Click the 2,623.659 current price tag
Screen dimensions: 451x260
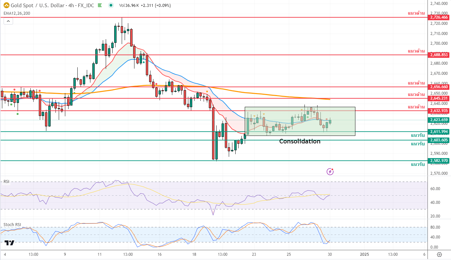coord(439,120)
